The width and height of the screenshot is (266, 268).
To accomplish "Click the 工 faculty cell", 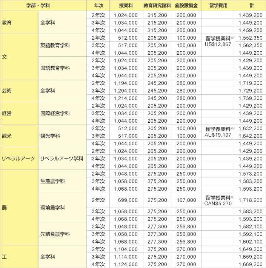I will 19,257.
